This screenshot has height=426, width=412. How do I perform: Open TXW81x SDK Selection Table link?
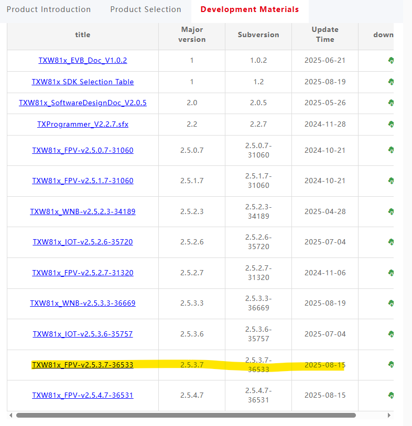(83, 82)
